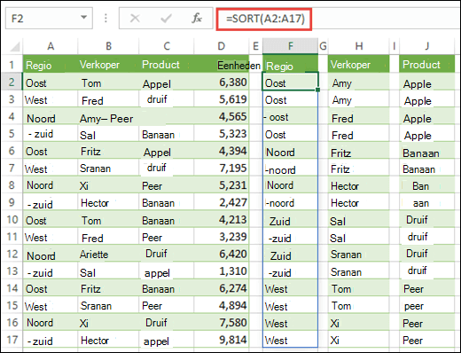The width and height of the screenshot is (461, 353).
Task: Click the - oost cell in column F row 4
Action: tap(291, 116)
